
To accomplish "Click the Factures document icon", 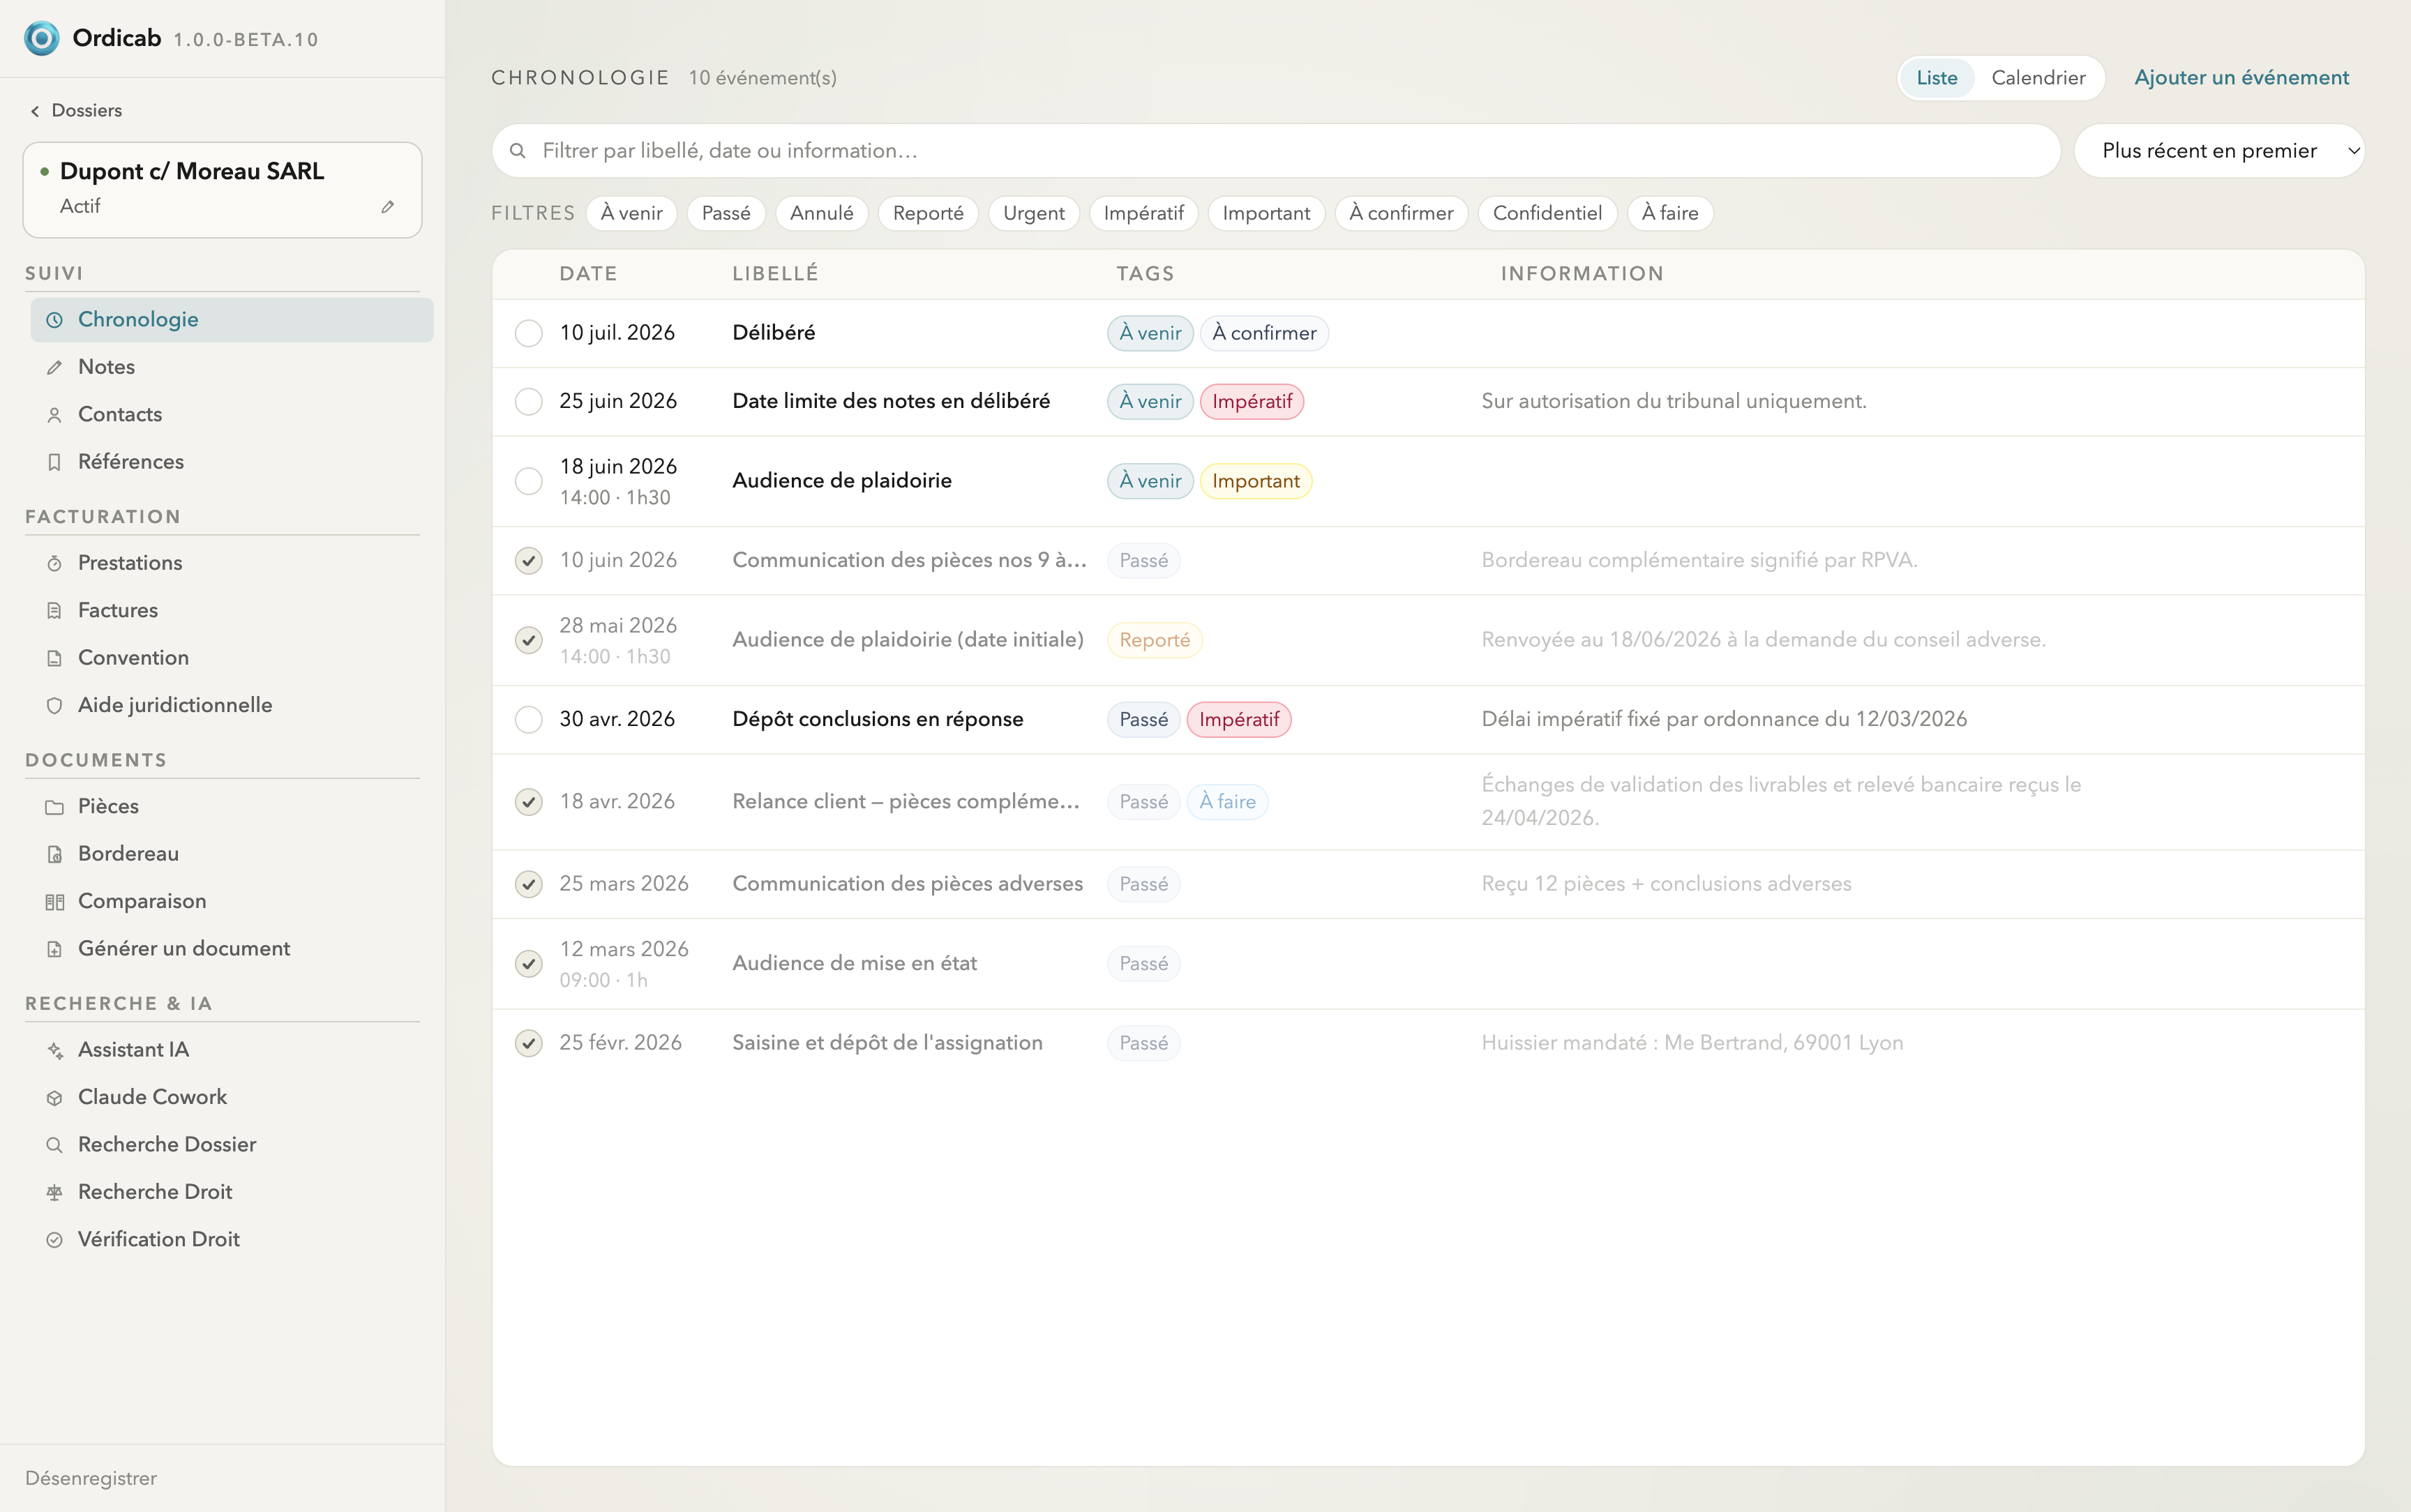I will (x=55, y=610).
